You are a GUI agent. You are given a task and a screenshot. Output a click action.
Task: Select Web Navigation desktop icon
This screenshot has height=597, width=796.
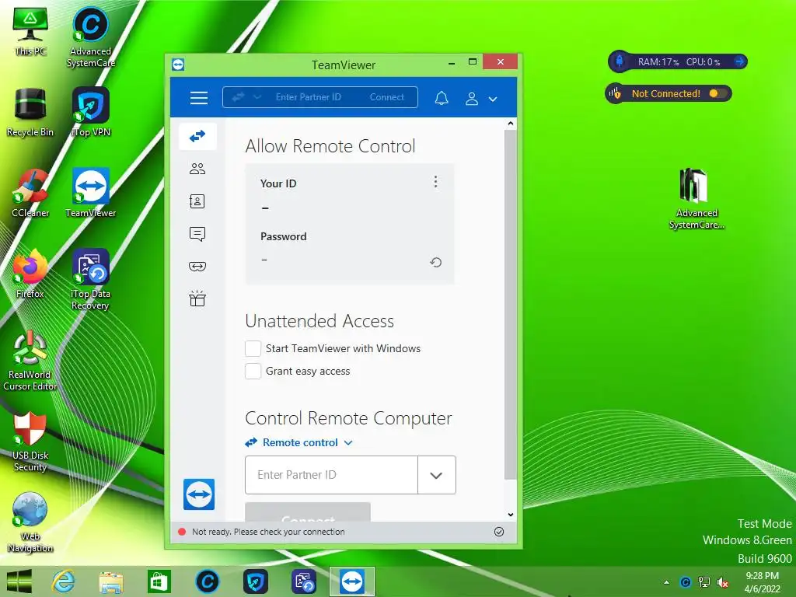coord(30,522)
